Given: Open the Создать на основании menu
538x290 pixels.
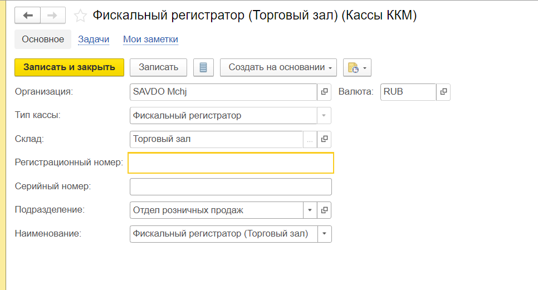Looking at the screenshot, I should tap(278, 67).
